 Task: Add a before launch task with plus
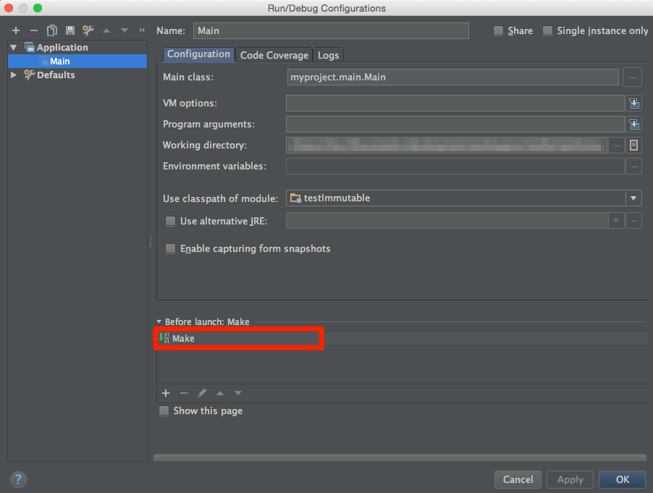coord(166,393)
